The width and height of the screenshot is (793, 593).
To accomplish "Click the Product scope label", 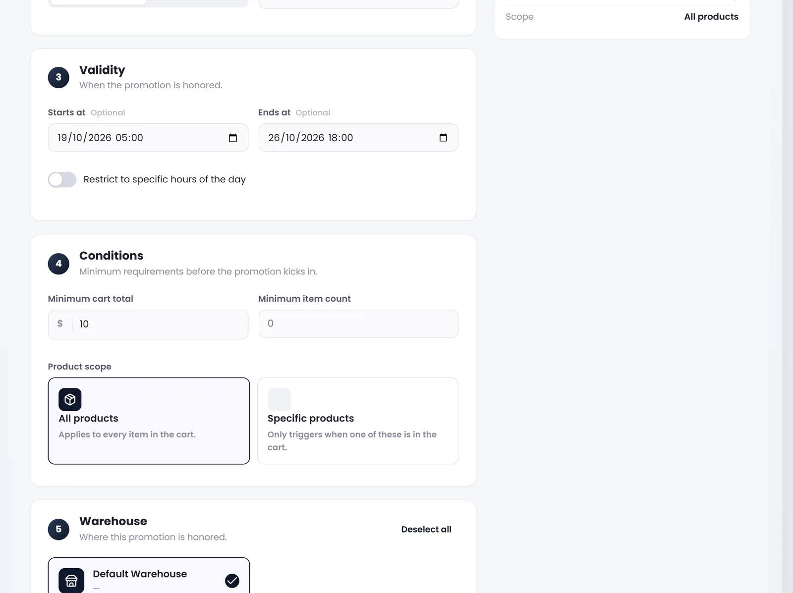I will (x=79, y=367).
